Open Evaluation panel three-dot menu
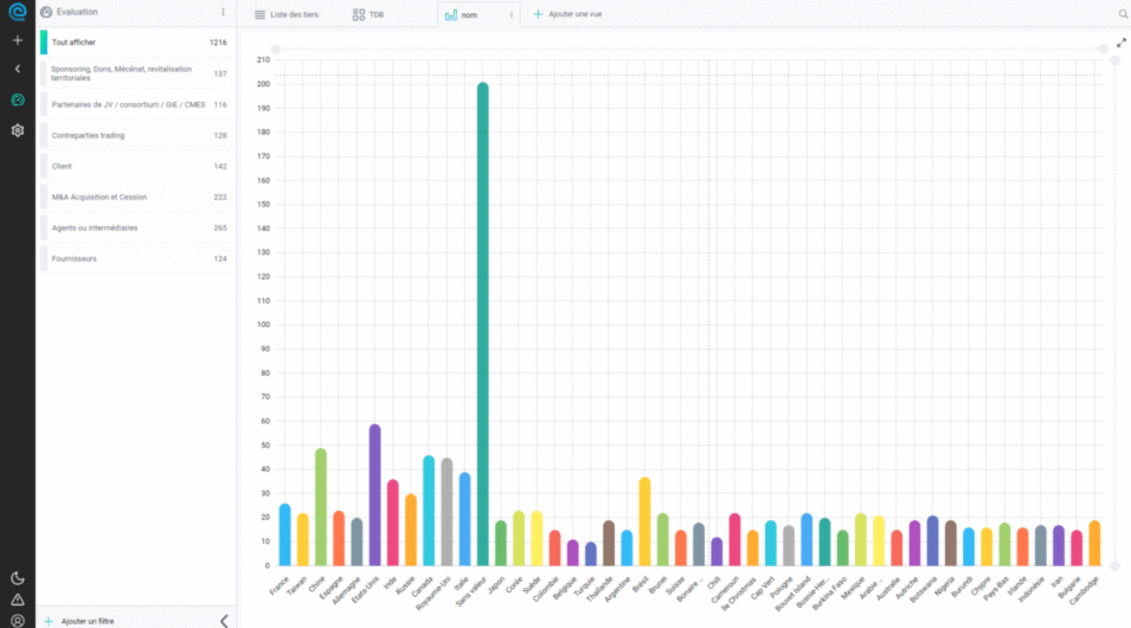Screen dimensions: 1131x628 223,12
